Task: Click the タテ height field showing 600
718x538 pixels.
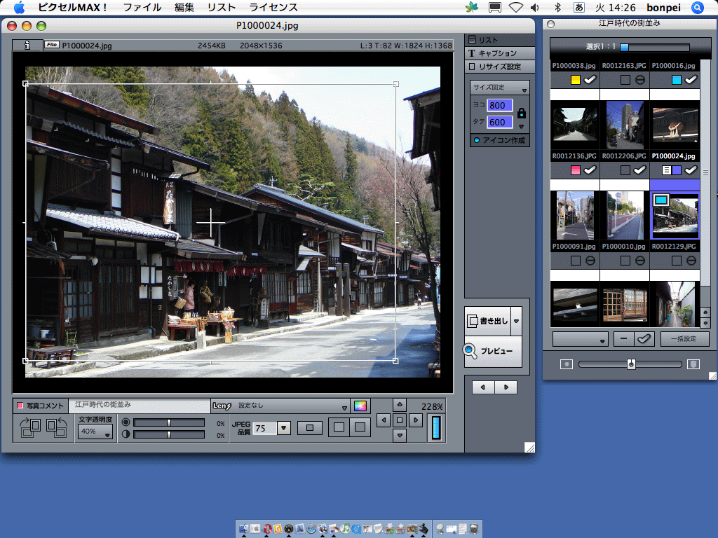Action: click(499, 122)
